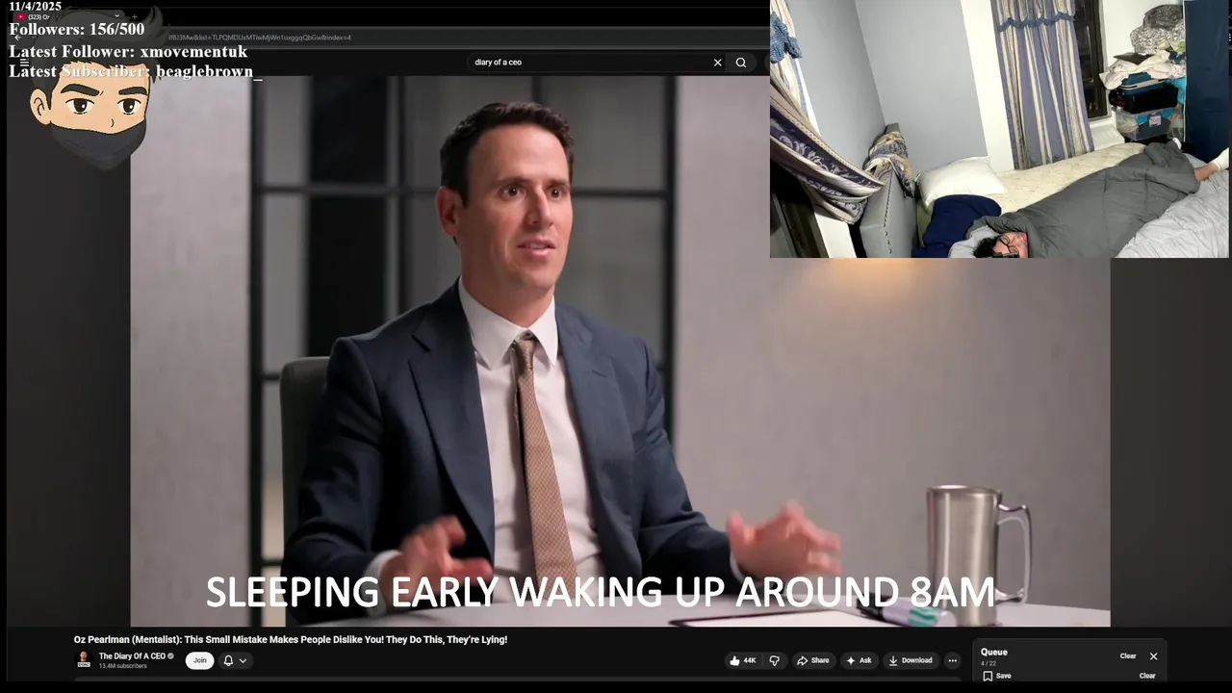This screenshot has width=1232, height=693.
Task: Click the Join membership button
Action: tap(199, 660)
